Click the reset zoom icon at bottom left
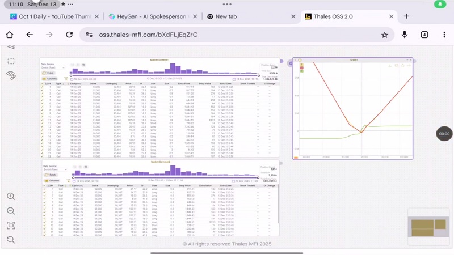454x255 pixels. [11, 240]
